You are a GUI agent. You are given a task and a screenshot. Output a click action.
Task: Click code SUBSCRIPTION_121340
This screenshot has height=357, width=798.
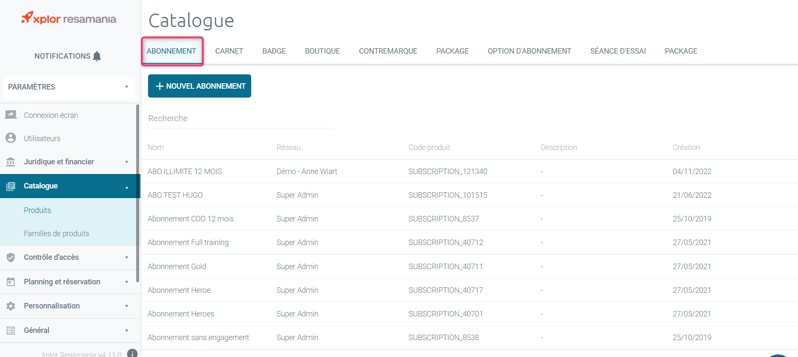[448, 172]
